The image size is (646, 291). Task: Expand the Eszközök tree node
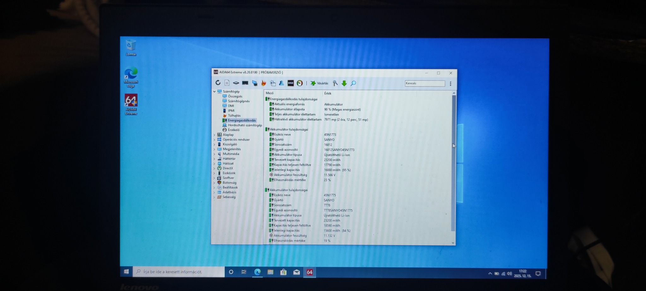pos(214,173)
